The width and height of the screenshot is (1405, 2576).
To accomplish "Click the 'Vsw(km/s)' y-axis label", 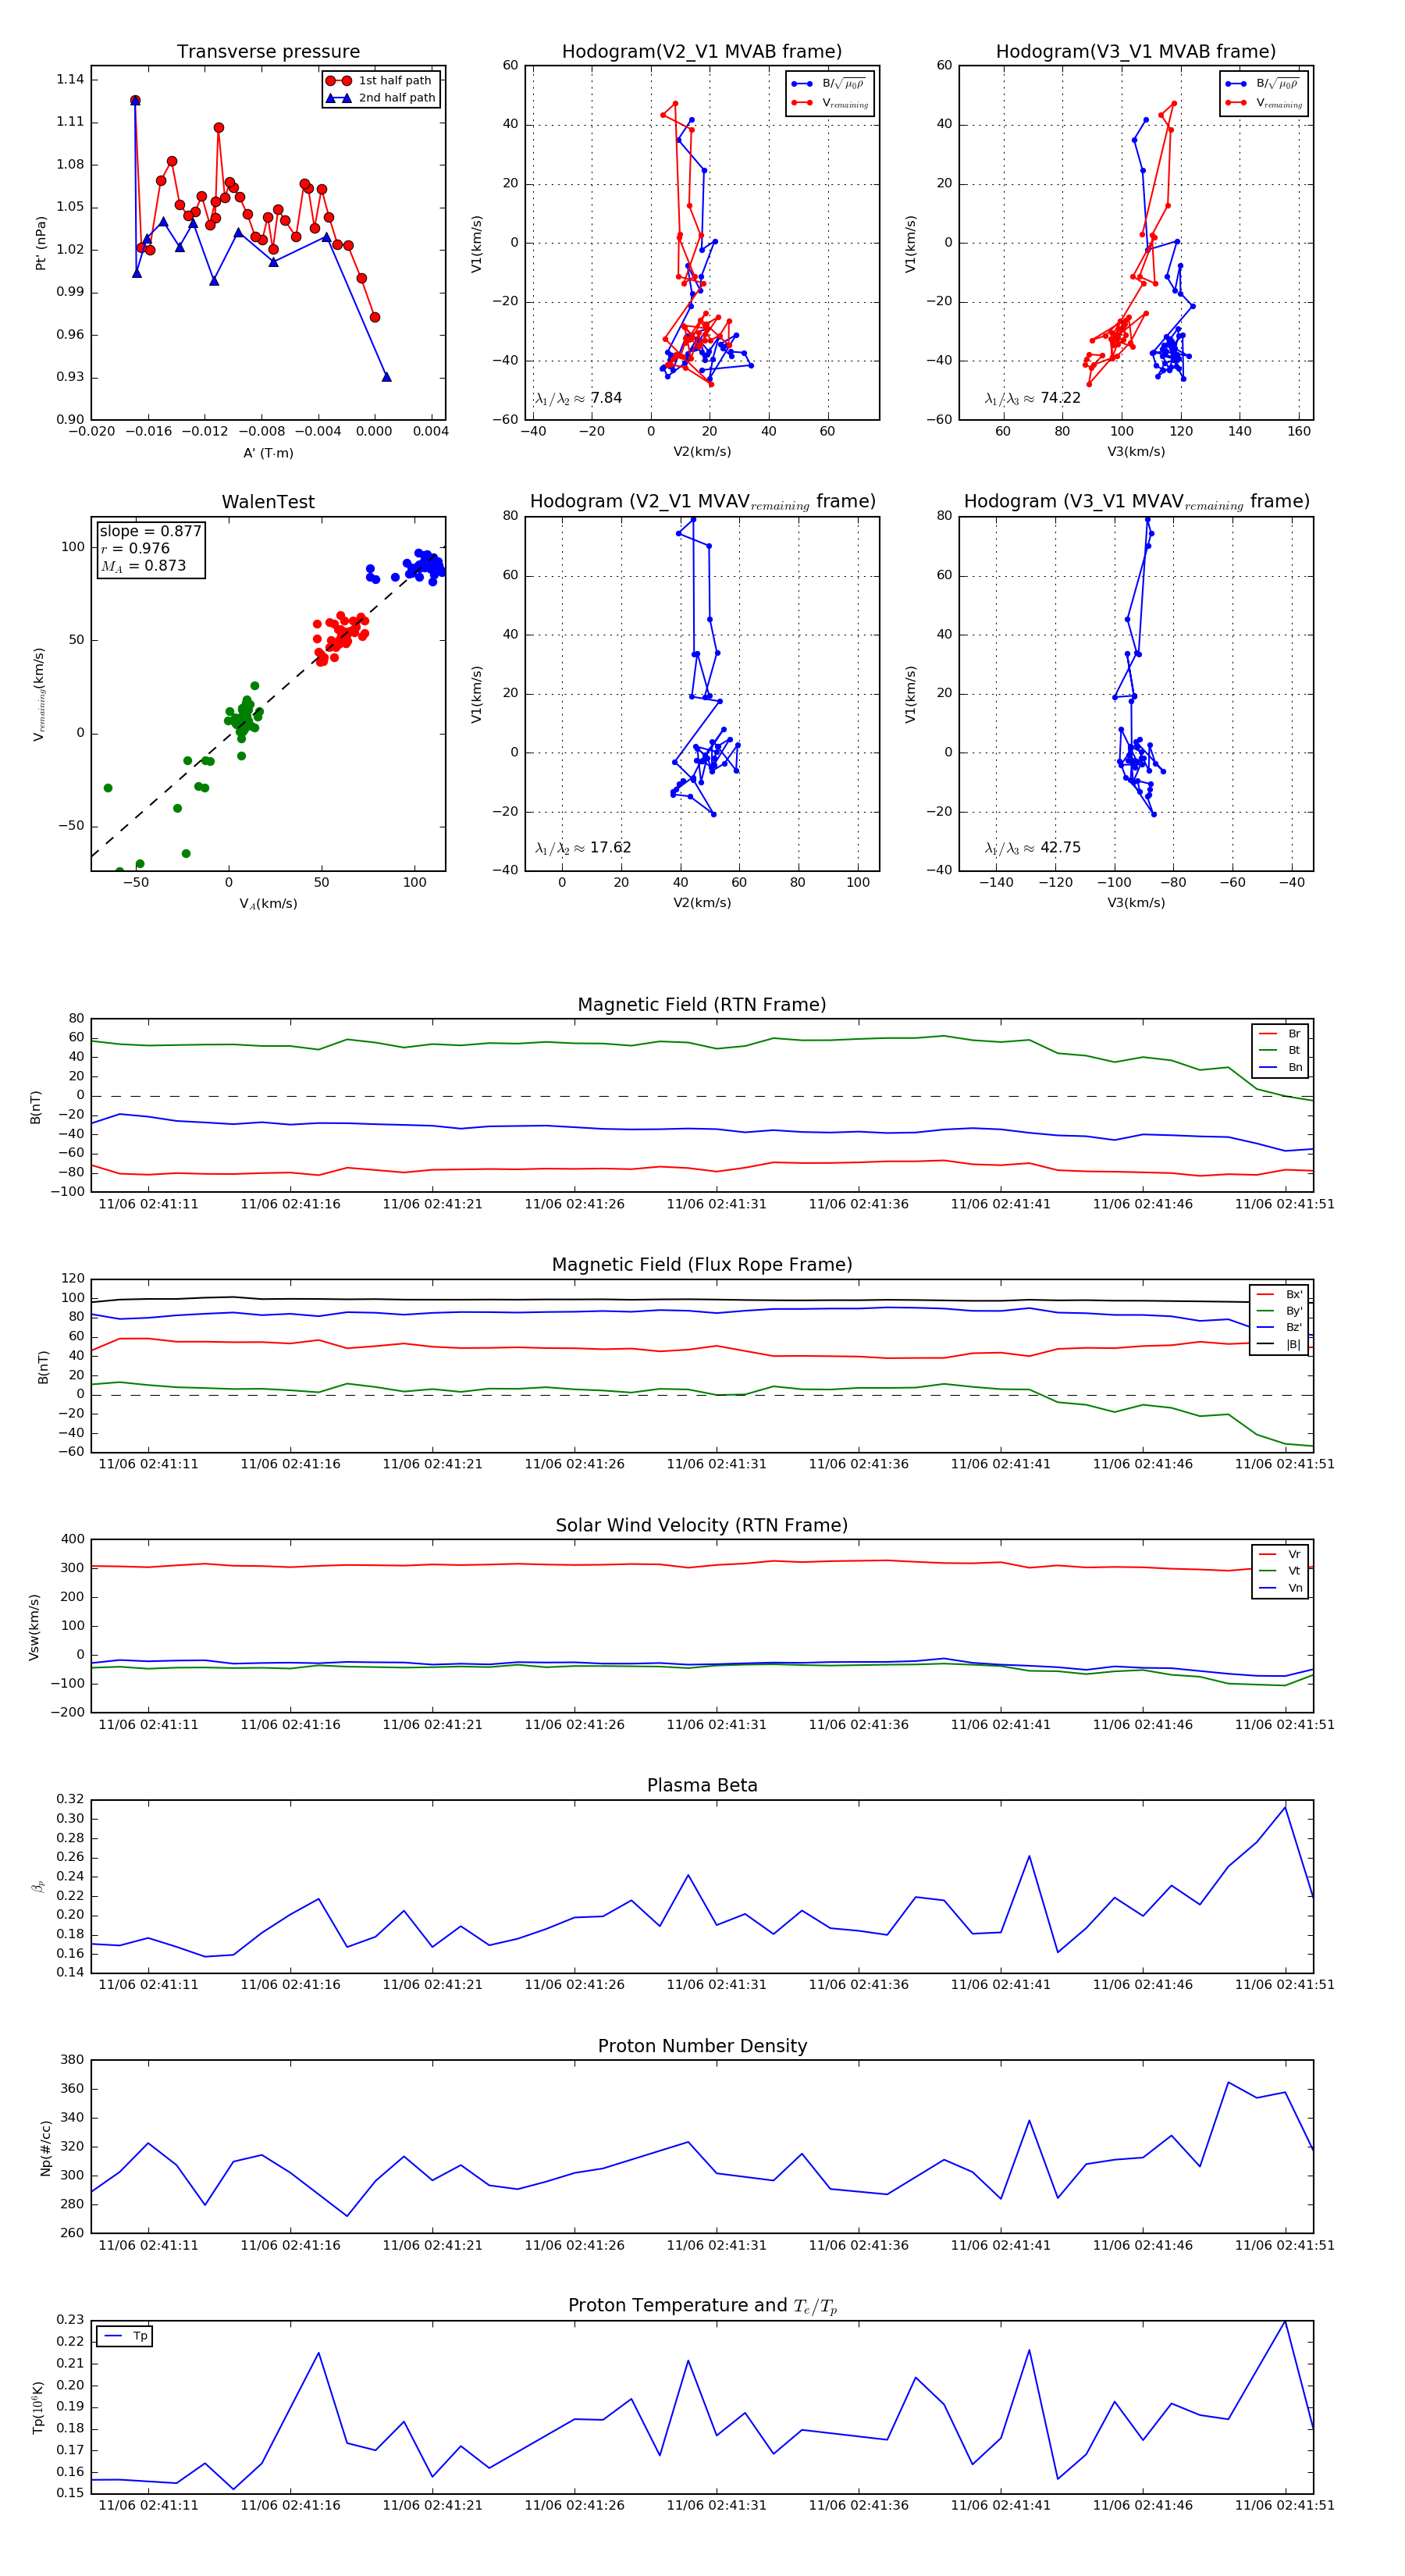I will pyautogui.click(x=34, y=1627).
